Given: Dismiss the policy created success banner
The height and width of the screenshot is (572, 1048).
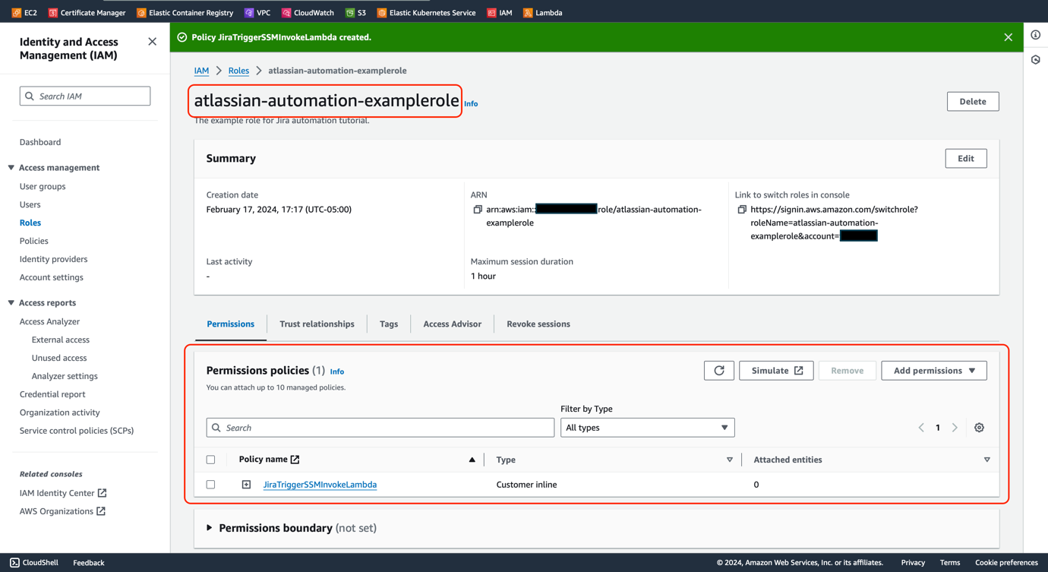Looking at the screenshot, I should click(x=1008, y=37).
